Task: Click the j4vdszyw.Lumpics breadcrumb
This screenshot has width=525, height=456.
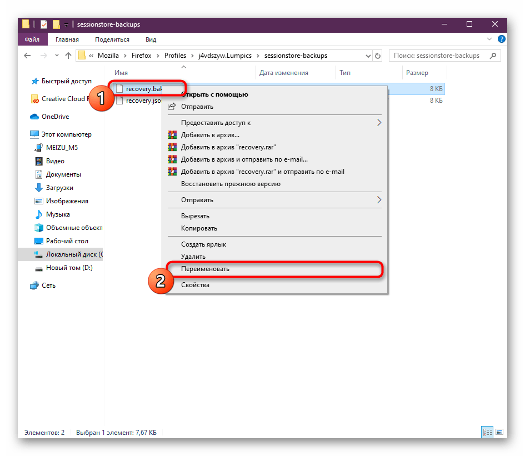Action: point(225,56)
